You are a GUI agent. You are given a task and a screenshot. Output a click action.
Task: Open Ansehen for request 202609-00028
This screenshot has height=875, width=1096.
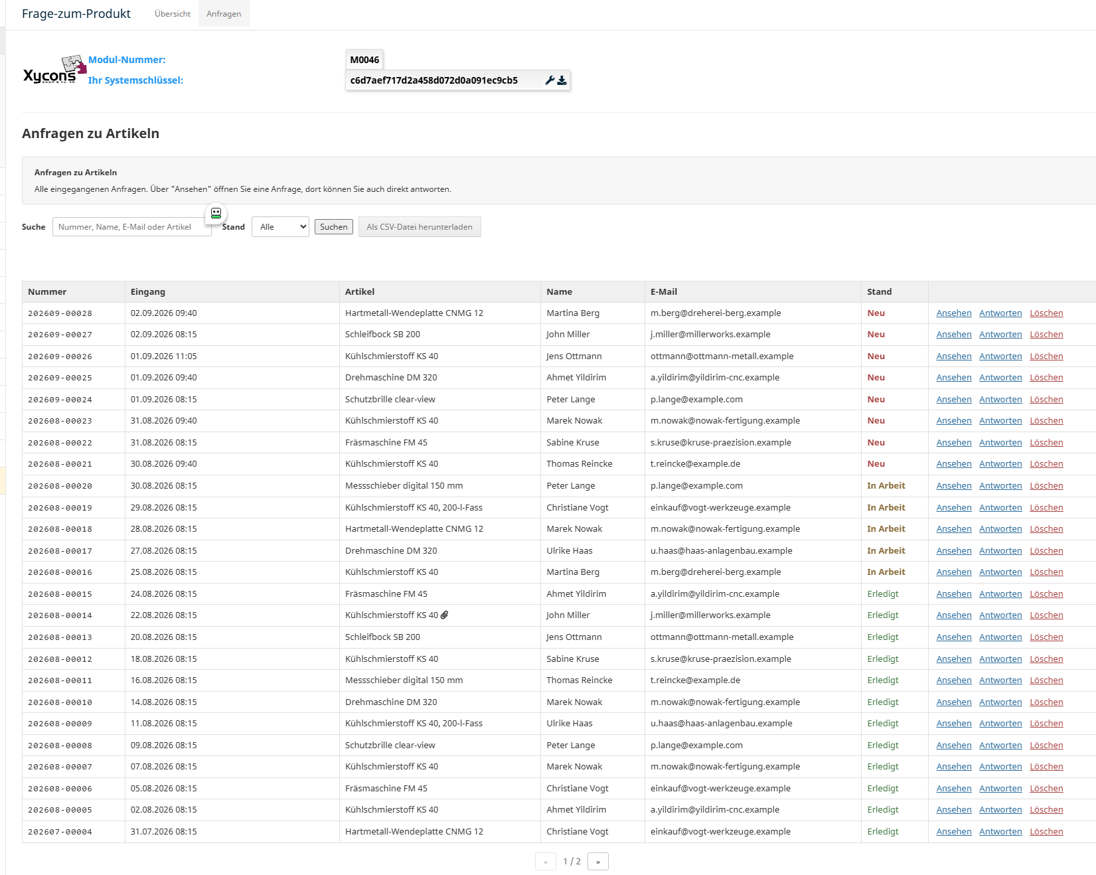pyautogui.click(x=954, y=313)
